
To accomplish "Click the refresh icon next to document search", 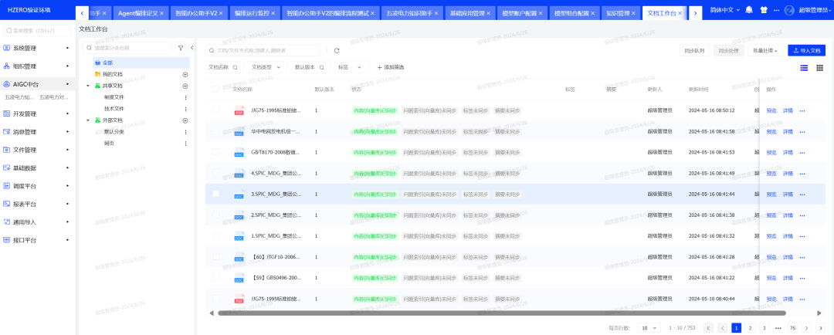I will coord(337,50).
